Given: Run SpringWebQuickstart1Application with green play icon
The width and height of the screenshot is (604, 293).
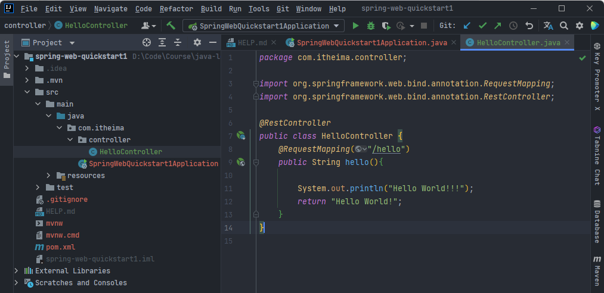Looking at the screenshot, I should (355, 26).
